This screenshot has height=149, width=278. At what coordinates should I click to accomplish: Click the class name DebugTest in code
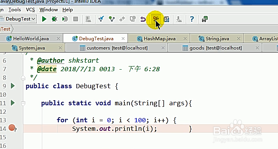[x=93, y=86]
